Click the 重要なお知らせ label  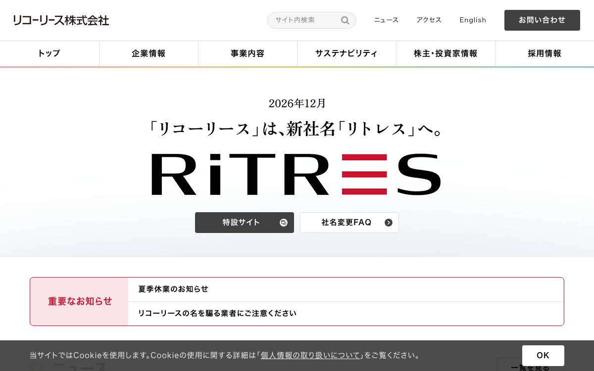coord(80,301)
